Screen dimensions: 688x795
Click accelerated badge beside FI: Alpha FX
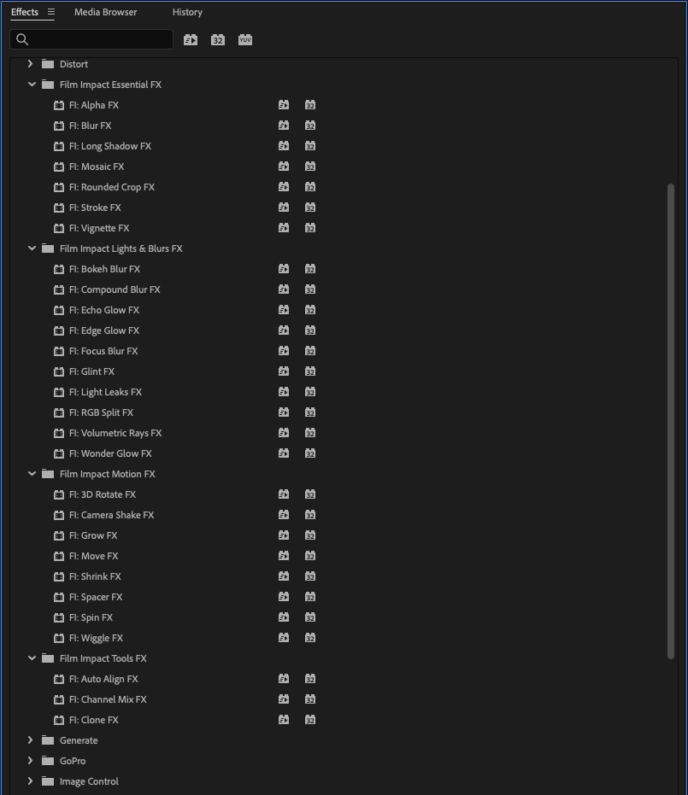(284, 105)
